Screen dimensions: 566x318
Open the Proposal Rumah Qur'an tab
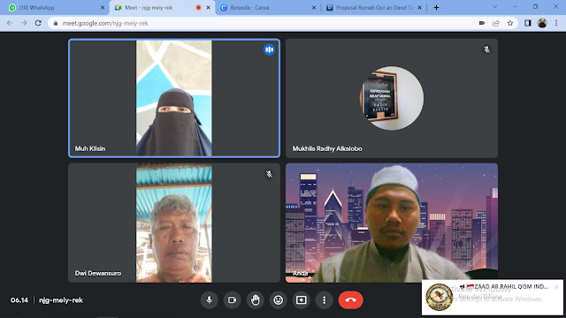(374, 8)
